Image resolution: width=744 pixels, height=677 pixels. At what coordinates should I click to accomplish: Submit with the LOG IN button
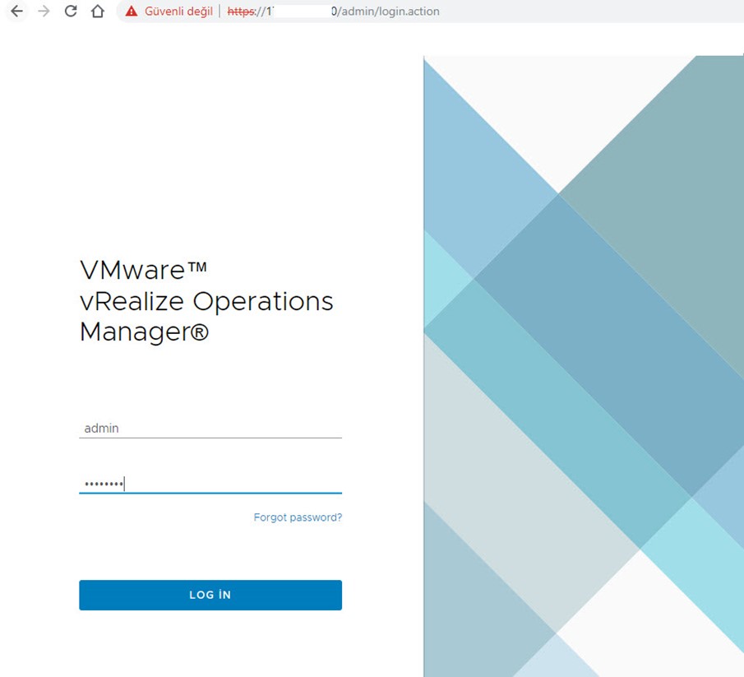point(210,595)
